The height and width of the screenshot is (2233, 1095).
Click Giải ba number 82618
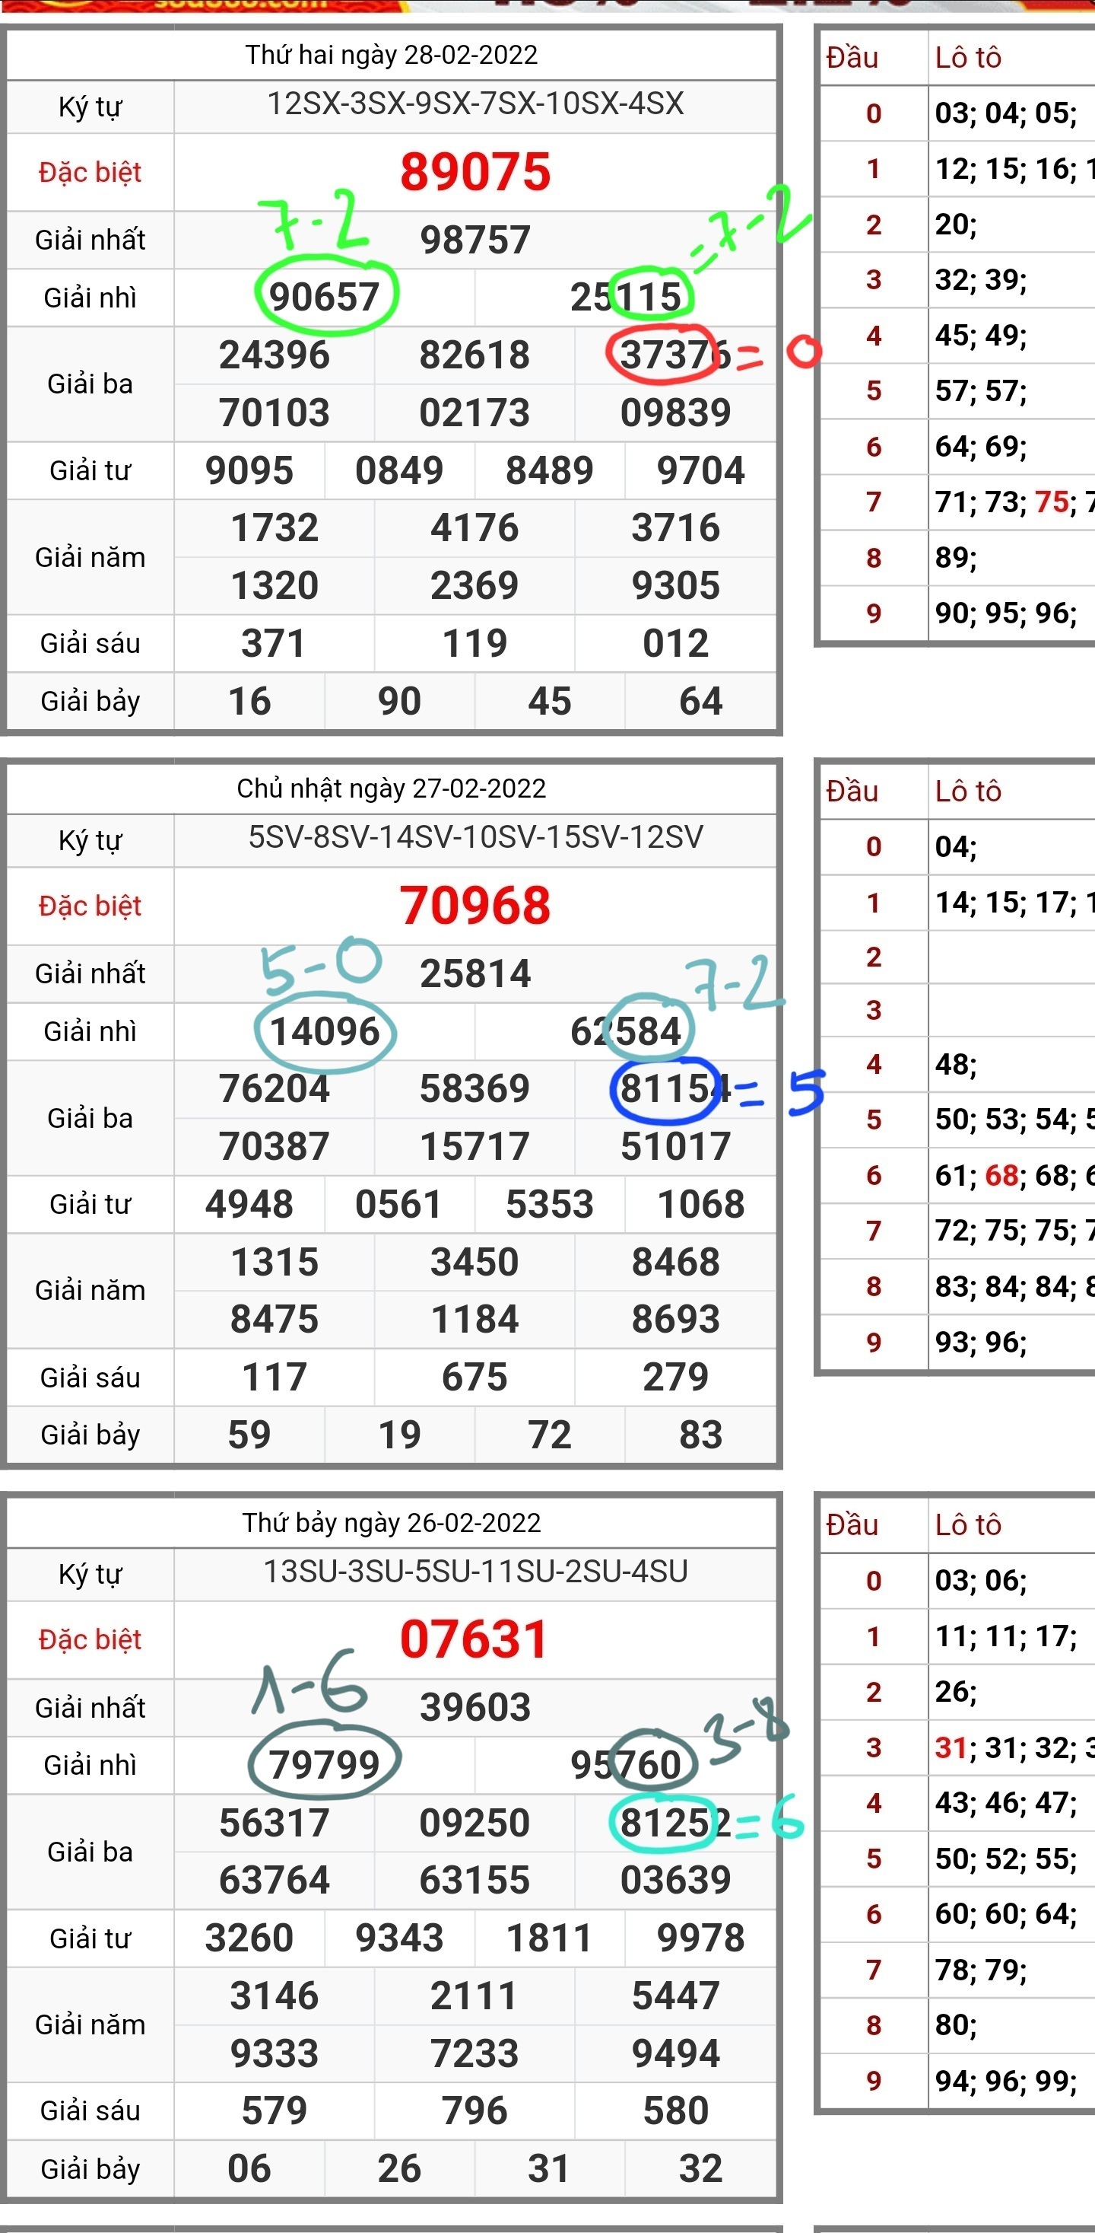[x=474, y=355]
